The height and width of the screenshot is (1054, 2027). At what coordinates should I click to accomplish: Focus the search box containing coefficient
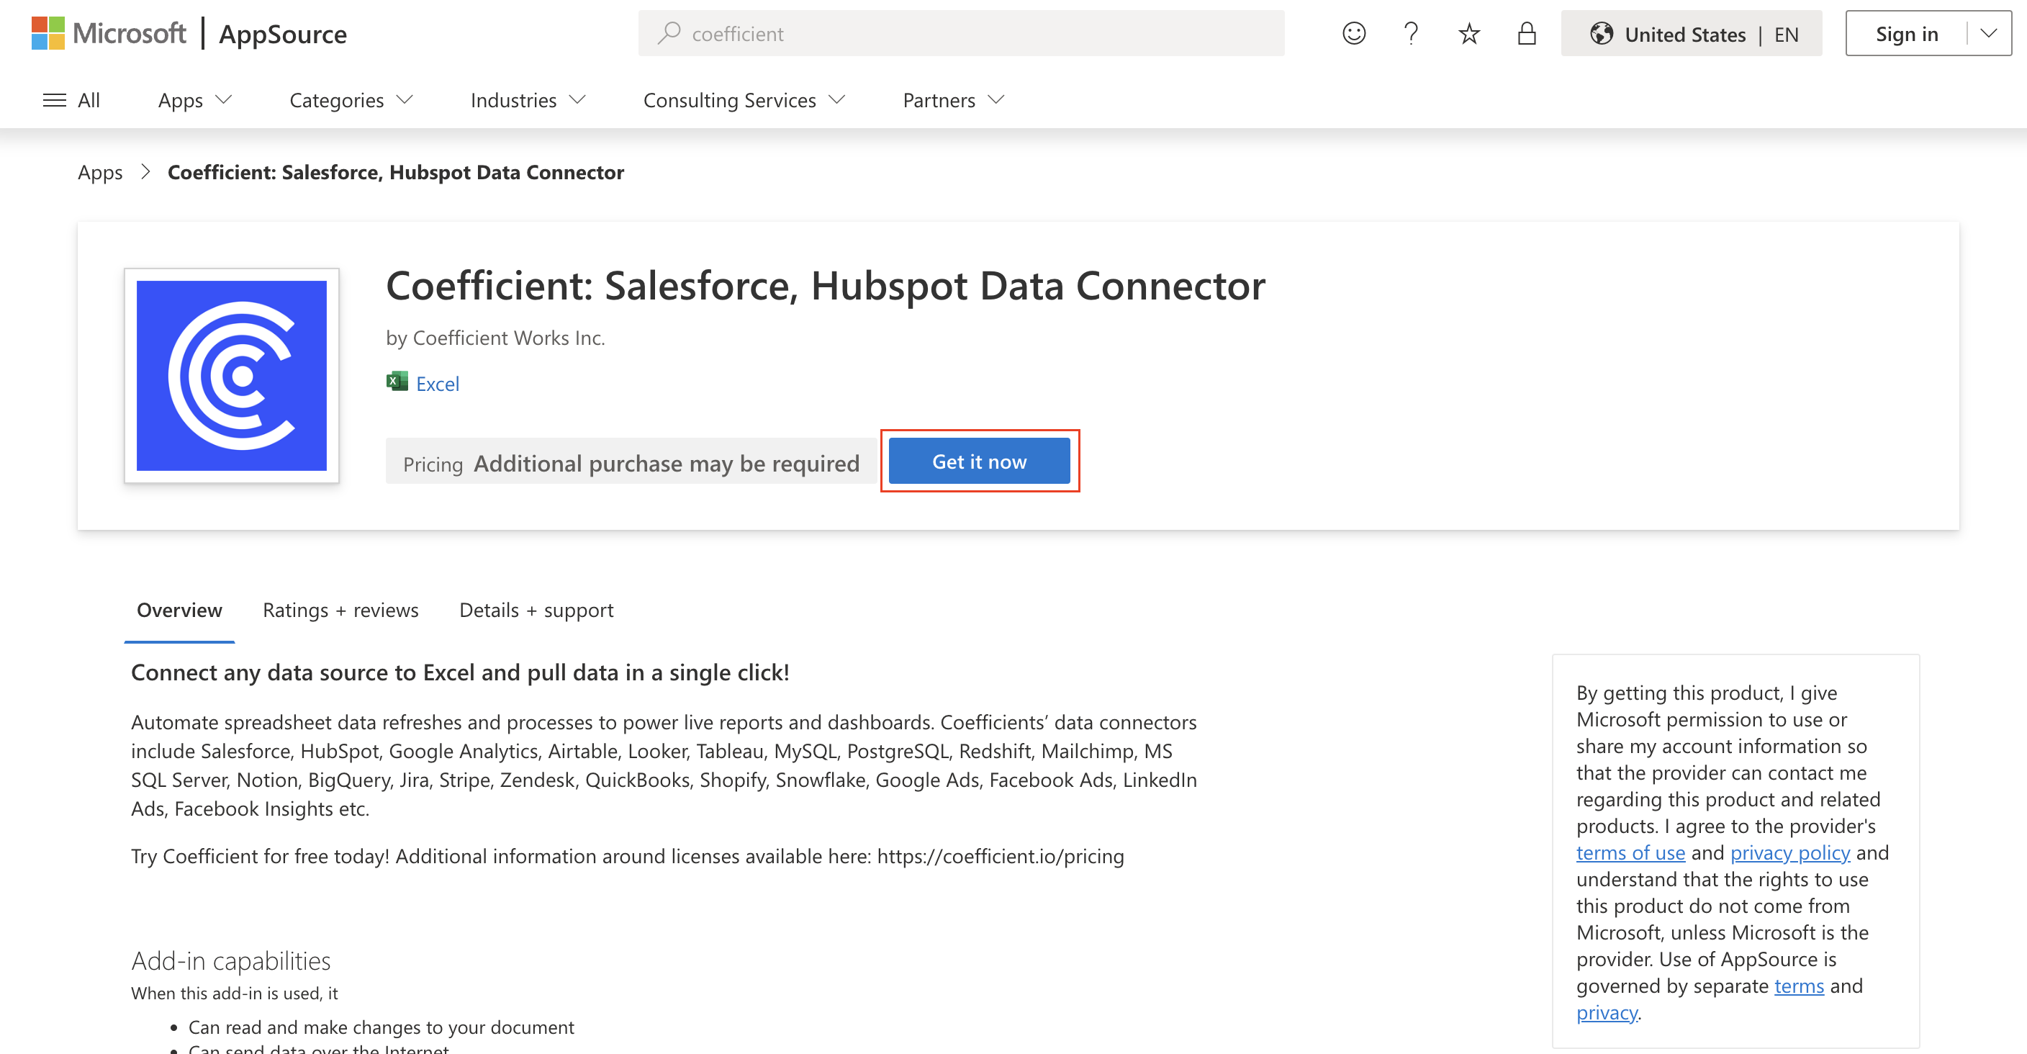click(x=961, y=33)
